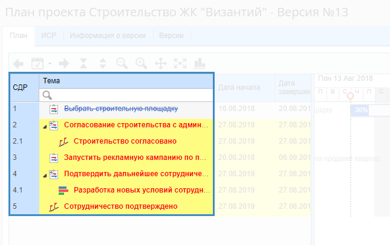Viewport: 390px width, 245px height.
Task: Select end date cell starting 06.09
Action: click(x=293, y=157)
